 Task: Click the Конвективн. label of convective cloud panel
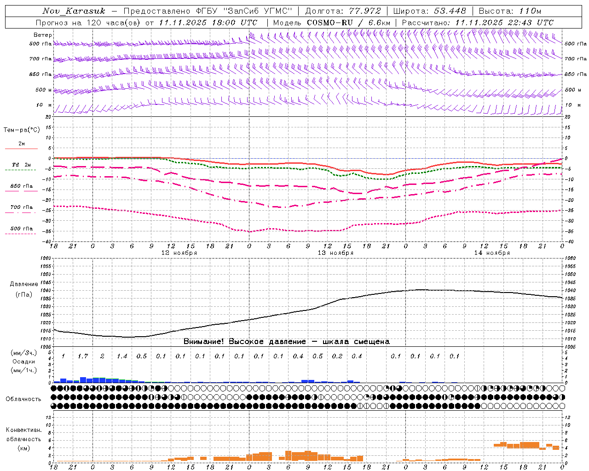(23, 430)
